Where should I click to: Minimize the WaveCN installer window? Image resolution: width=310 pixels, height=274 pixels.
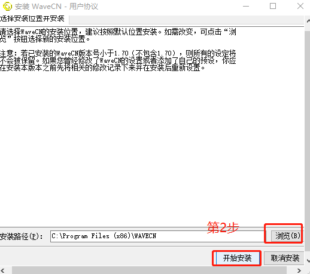tap(246, 7)
